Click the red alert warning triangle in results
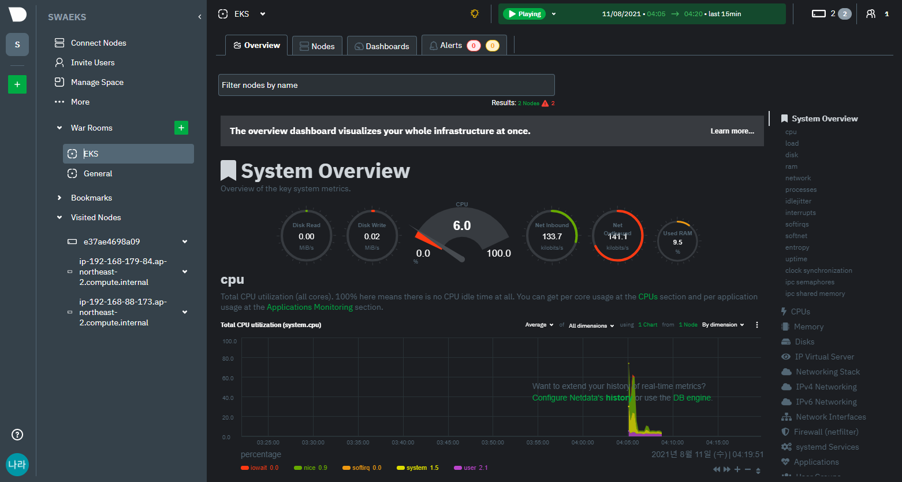The height and width of the screenshot is (482, 902). tap(545, 103)
